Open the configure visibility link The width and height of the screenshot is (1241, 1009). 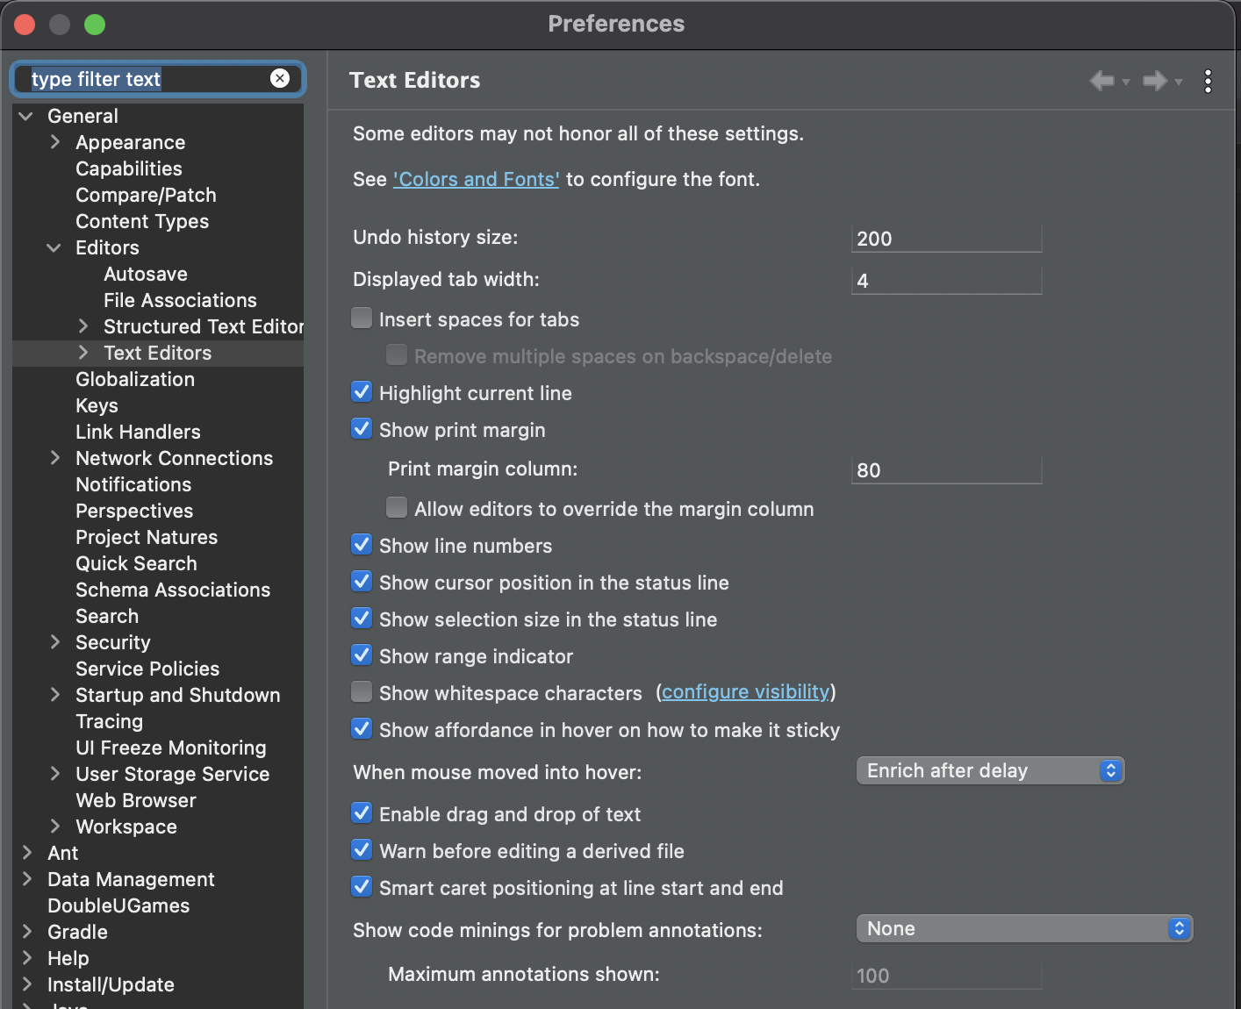tap(745, 692)
